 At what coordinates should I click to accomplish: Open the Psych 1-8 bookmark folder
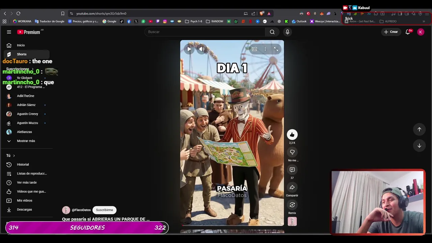pyautogui.click(x=194, y=21)
